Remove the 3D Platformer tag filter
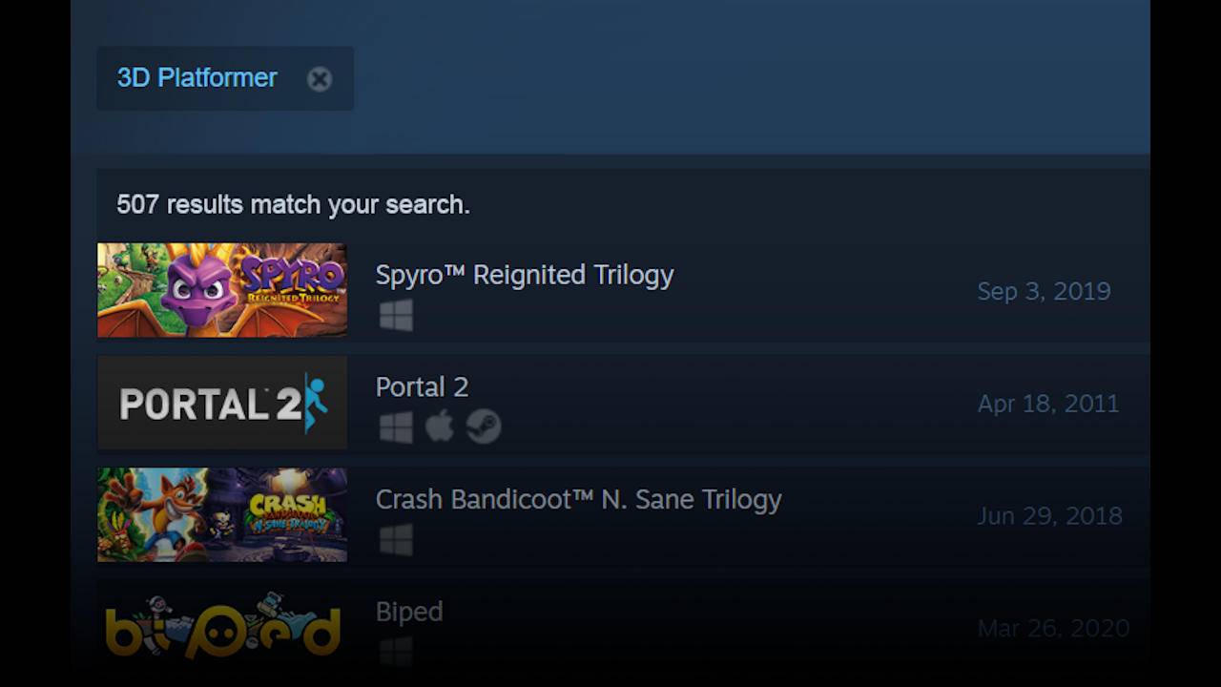Image resolution: width=1221 pixels, height=687 pixels. 320,79
